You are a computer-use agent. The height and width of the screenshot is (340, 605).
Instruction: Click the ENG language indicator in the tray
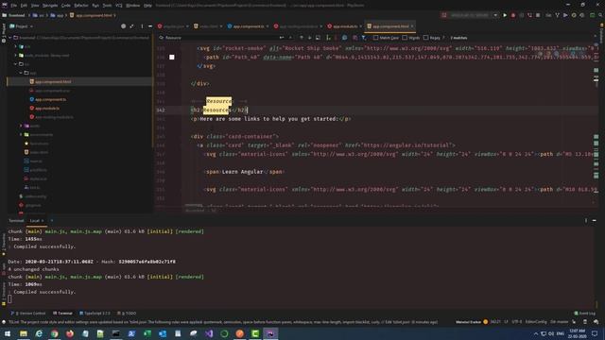tap(561, 333)
